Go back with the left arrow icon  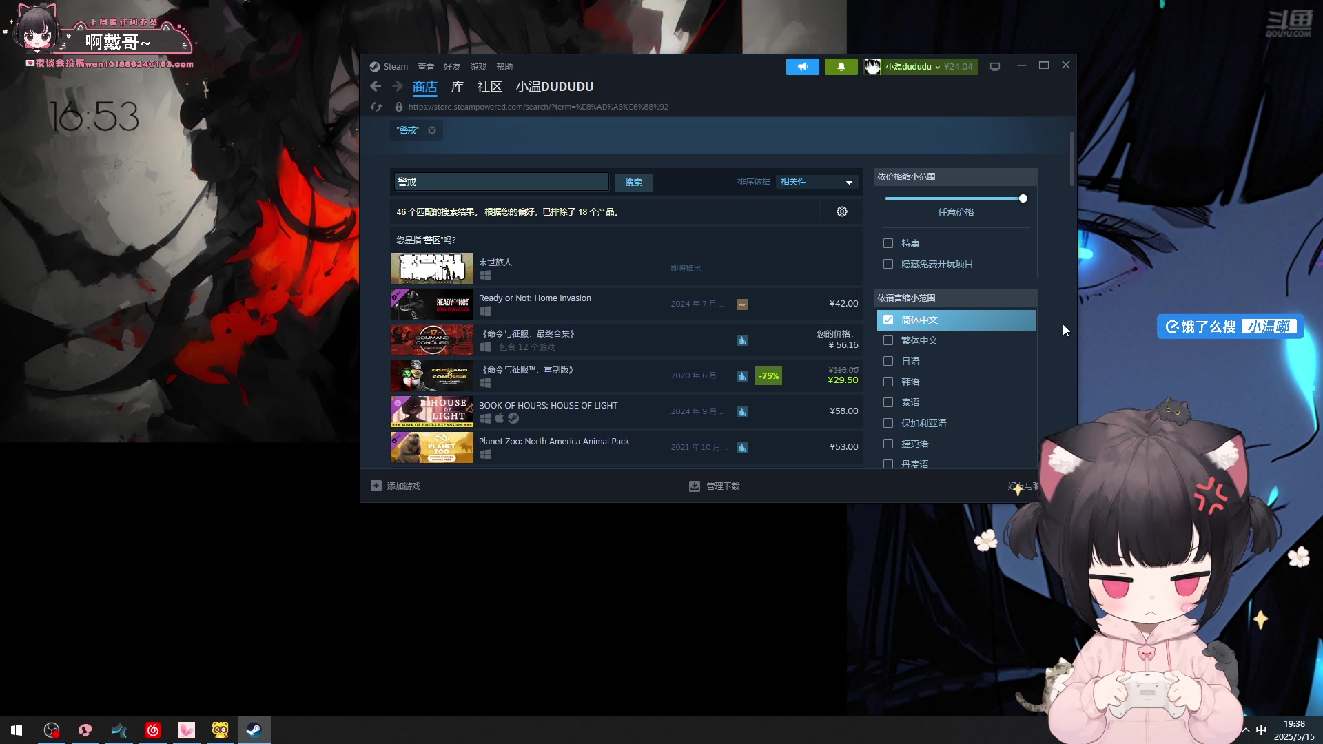click(376, 86)
